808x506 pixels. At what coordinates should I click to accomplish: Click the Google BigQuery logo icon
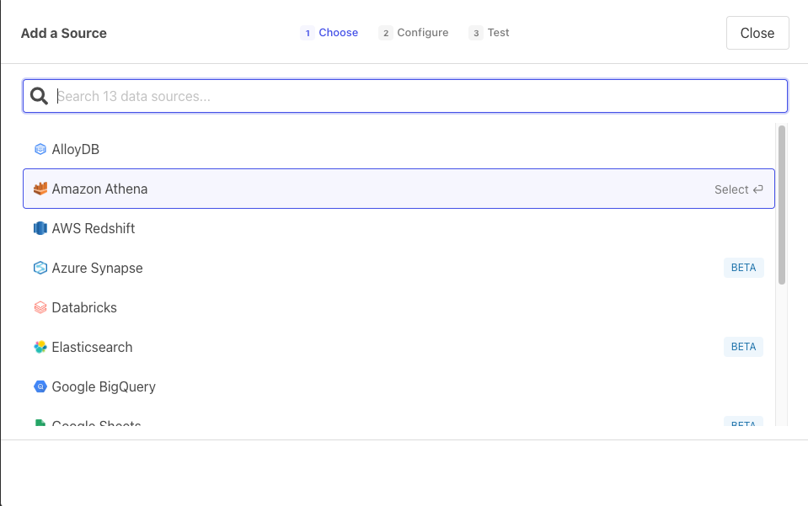(40, 386)
